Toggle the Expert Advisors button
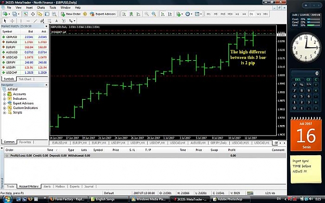Image resolution: width=325 pixels, height=203 pixels. pos(103,14)
